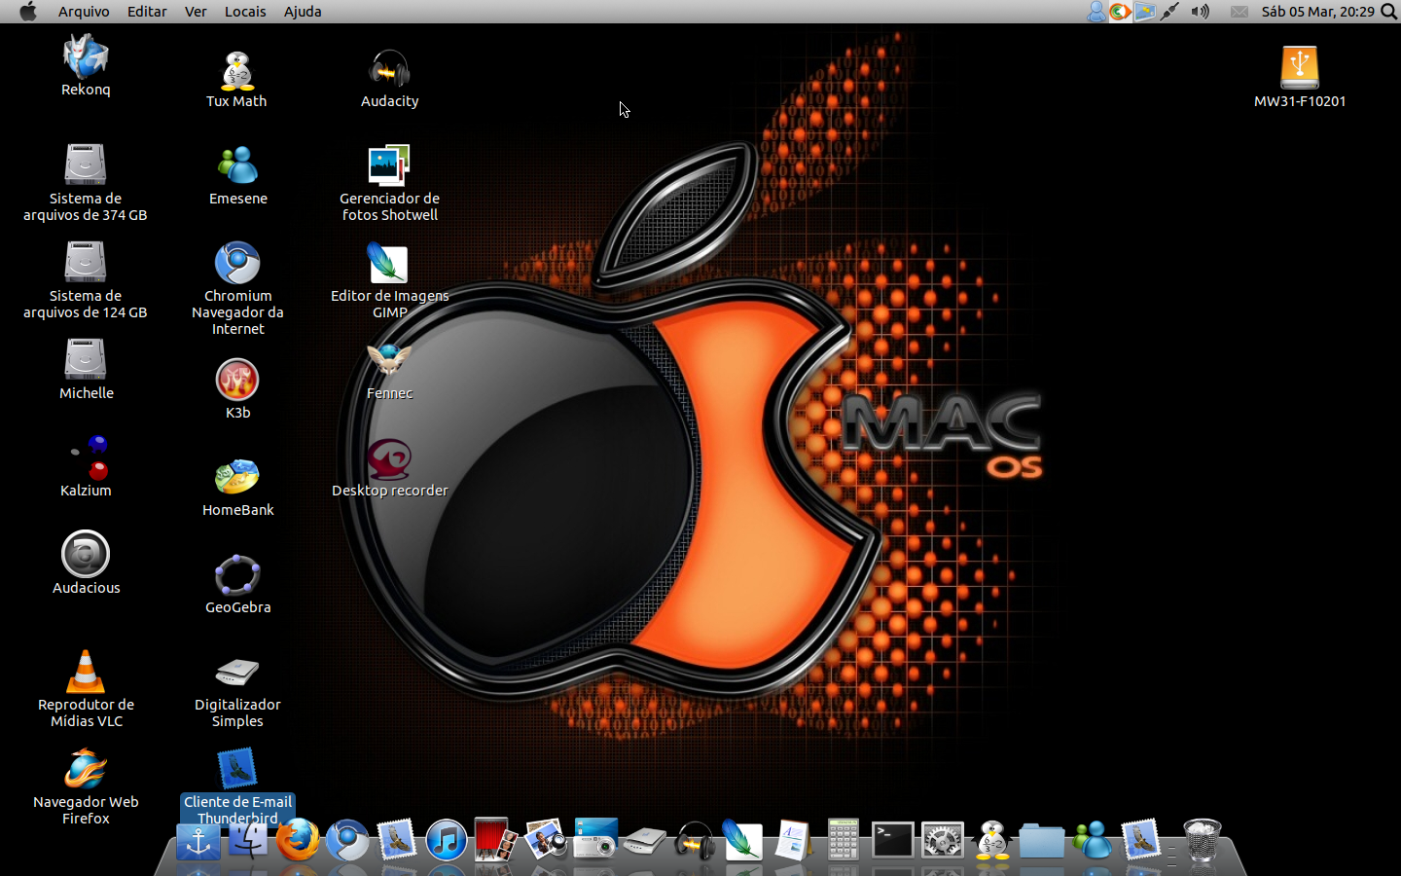Click the Firefox icon in the dock

298,840
